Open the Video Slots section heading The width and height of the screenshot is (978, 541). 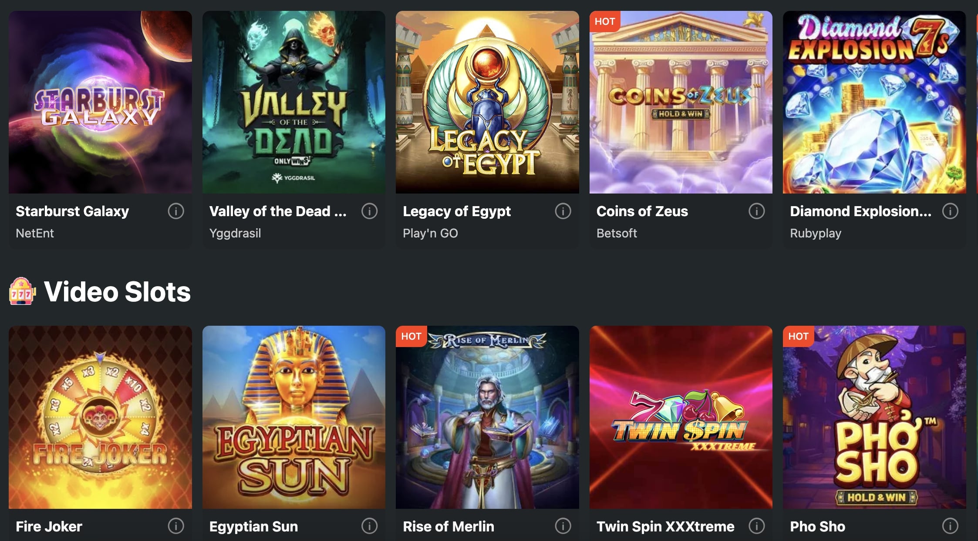118,291
